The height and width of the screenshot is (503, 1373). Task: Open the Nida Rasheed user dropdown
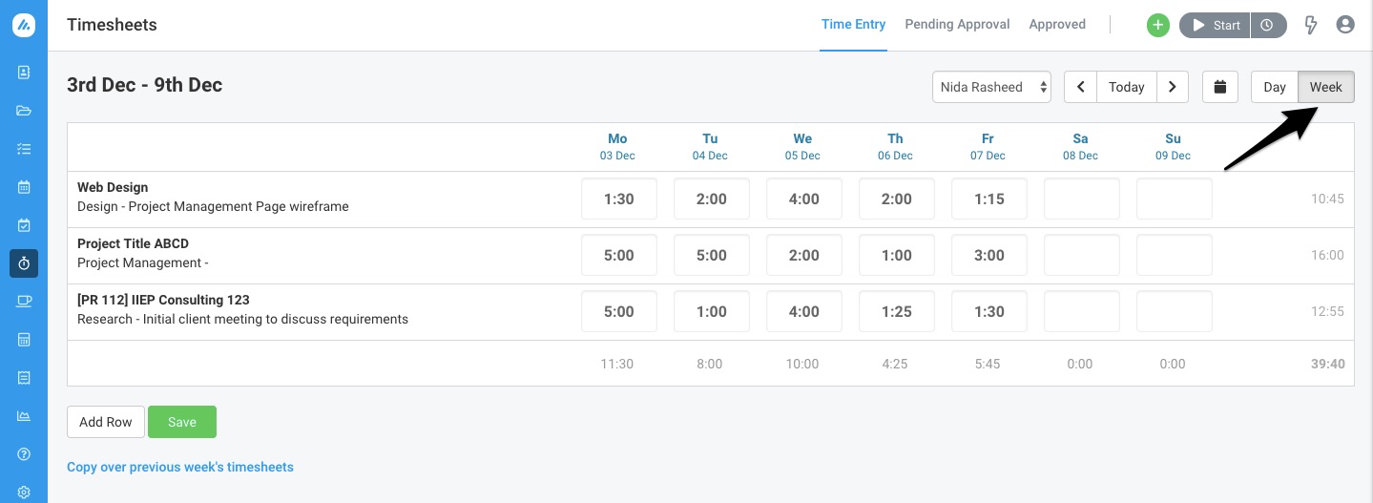pos(992,87)
